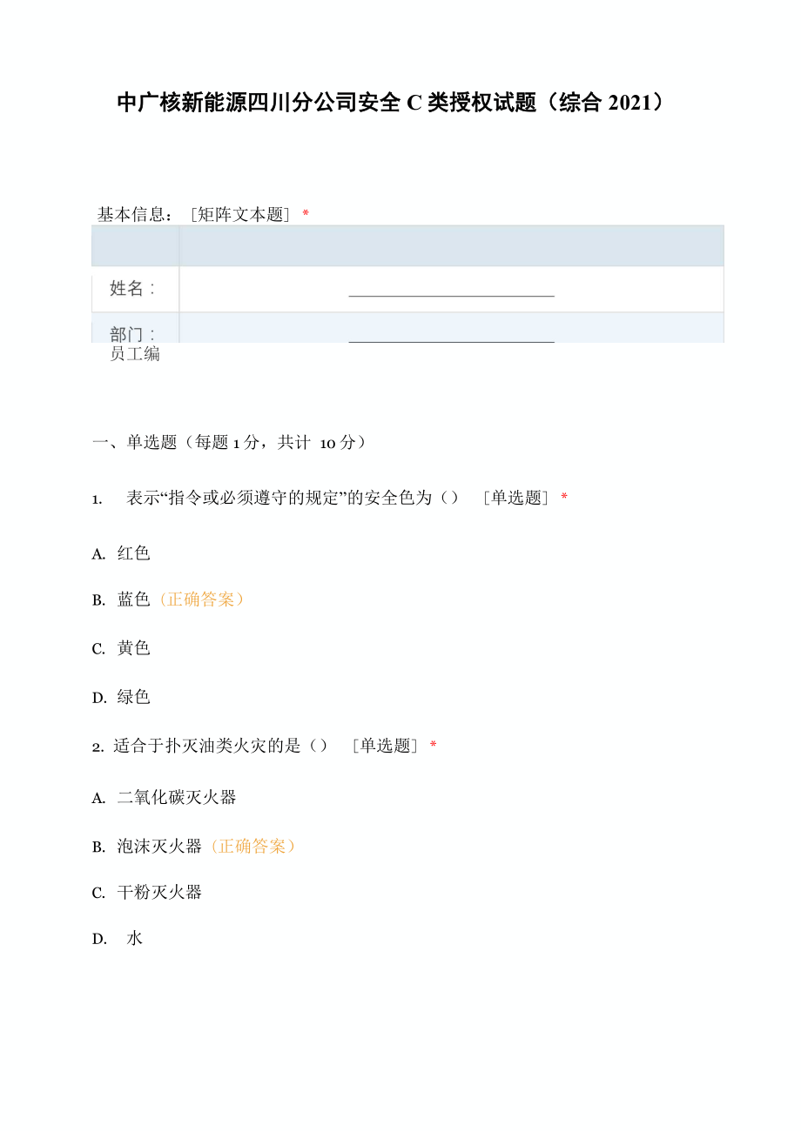
Task: Select option C 黄色
Action: (x=133, y=648)
